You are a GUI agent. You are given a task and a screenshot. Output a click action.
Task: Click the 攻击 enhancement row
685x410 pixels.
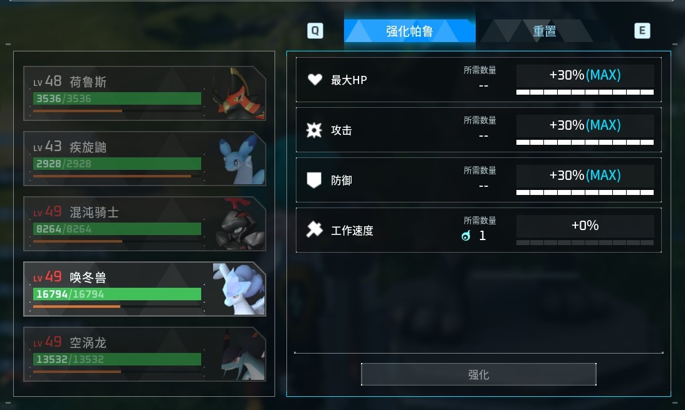[x=478, y=130]
